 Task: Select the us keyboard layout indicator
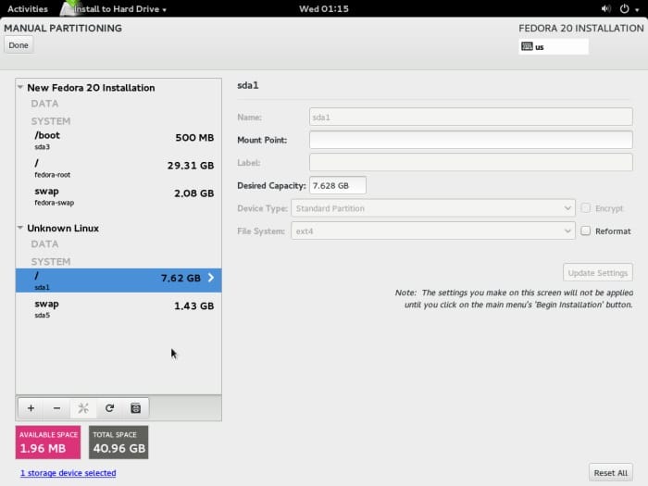(554, 46)
